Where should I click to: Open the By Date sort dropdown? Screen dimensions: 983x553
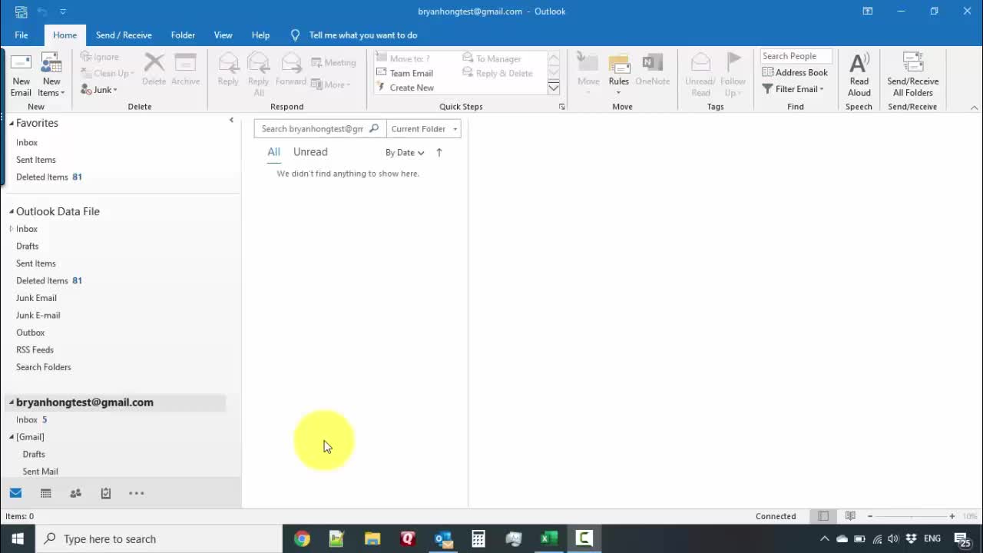pyautogui.click(x=405, y=152)
